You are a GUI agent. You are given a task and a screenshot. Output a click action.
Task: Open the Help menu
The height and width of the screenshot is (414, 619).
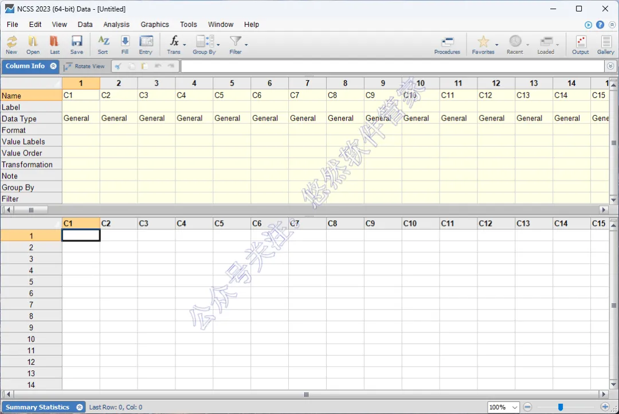pyautogui.click(x=252, y=25)
